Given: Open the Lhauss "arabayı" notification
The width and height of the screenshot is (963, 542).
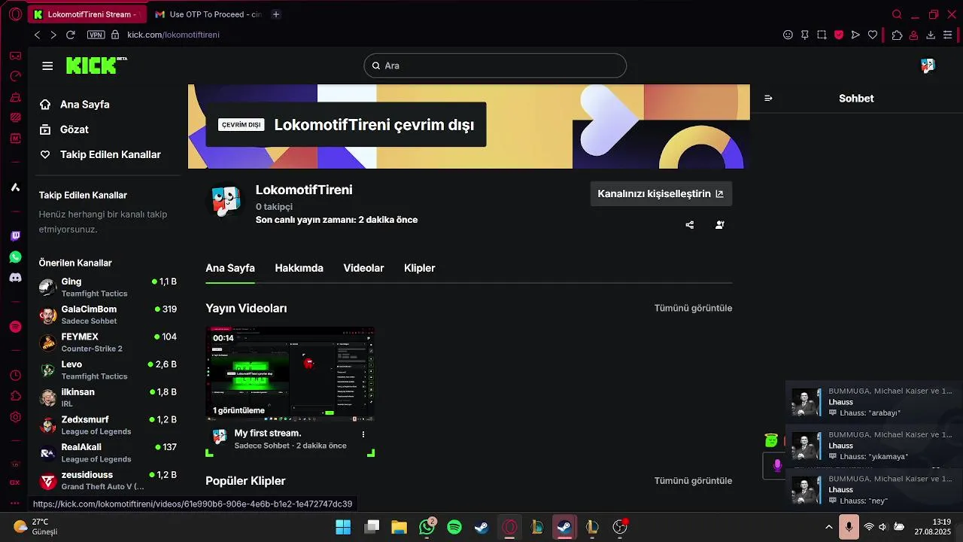Looking at the screenshot, I should pyautogui.click(x=873, y=402).
